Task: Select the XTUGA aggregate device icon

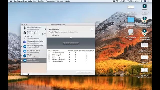Action: pos(25,56)
